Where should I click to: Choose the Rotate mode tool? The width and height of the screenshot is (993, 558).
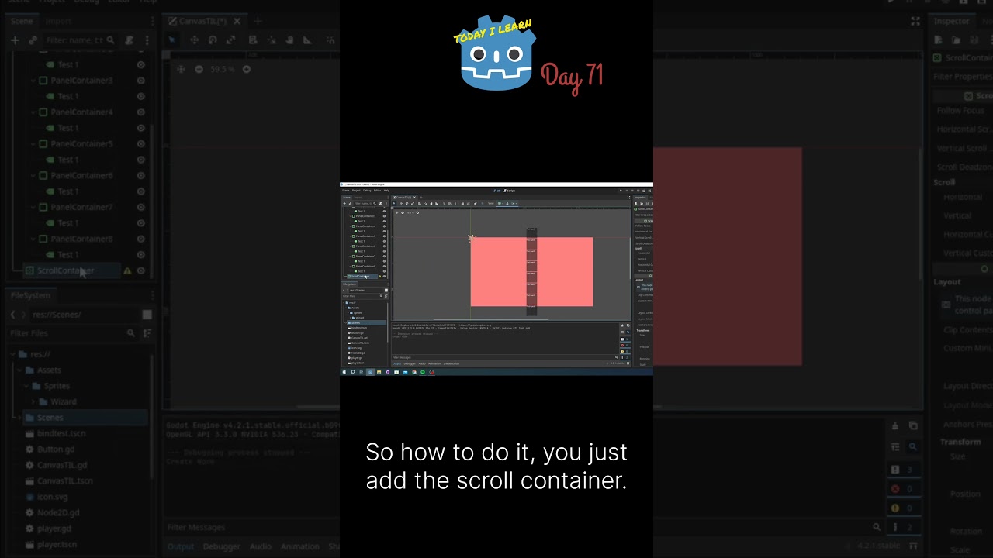coord(213,40)
